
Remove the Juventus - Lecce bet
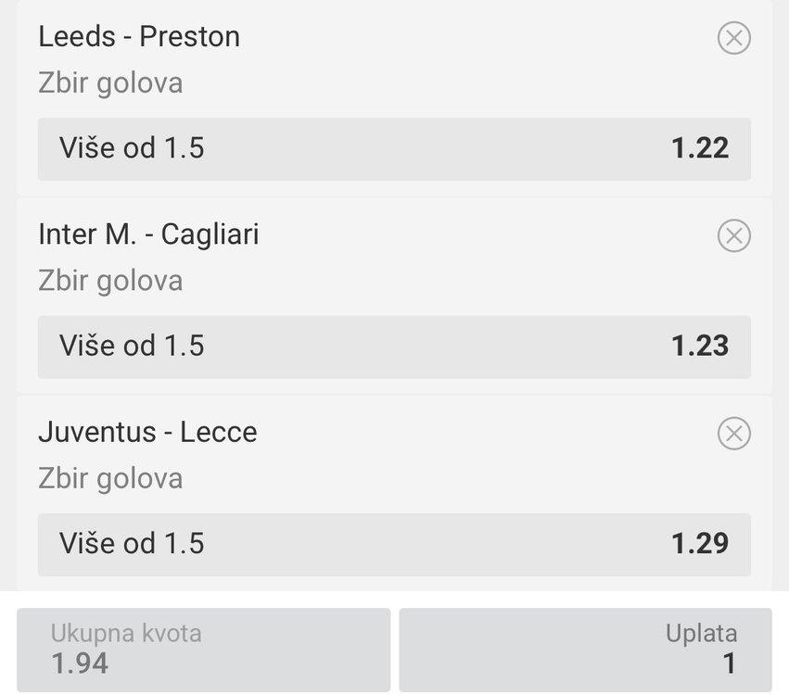pyautogui.click(x=733, y=433)
